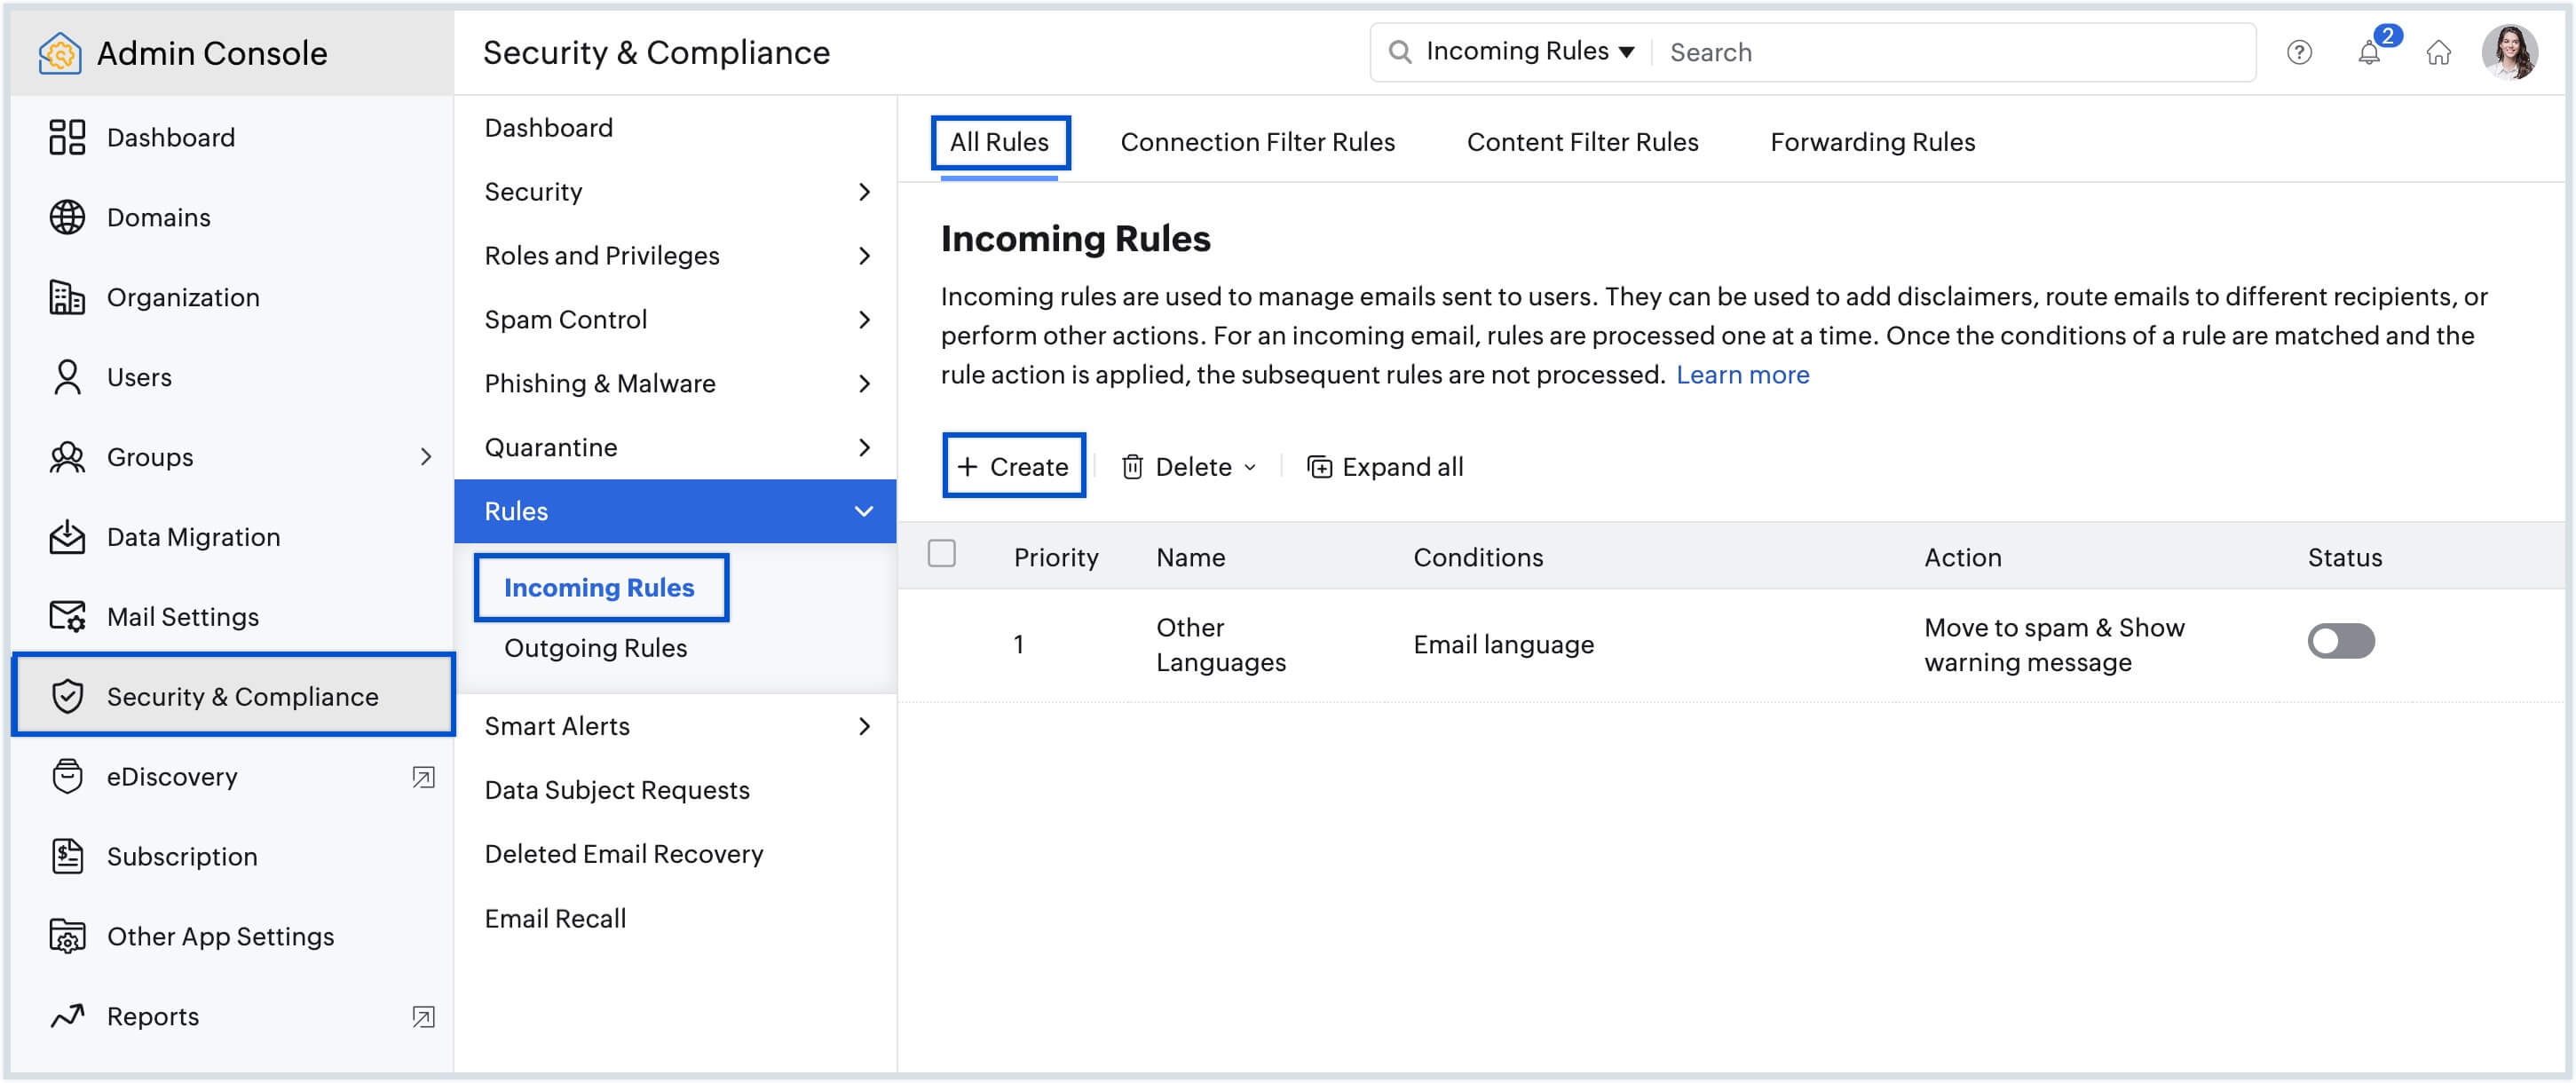Check the select-all rules checkbox
The height and width of the screenshot is (1083, 2576).
pos(941,553)
